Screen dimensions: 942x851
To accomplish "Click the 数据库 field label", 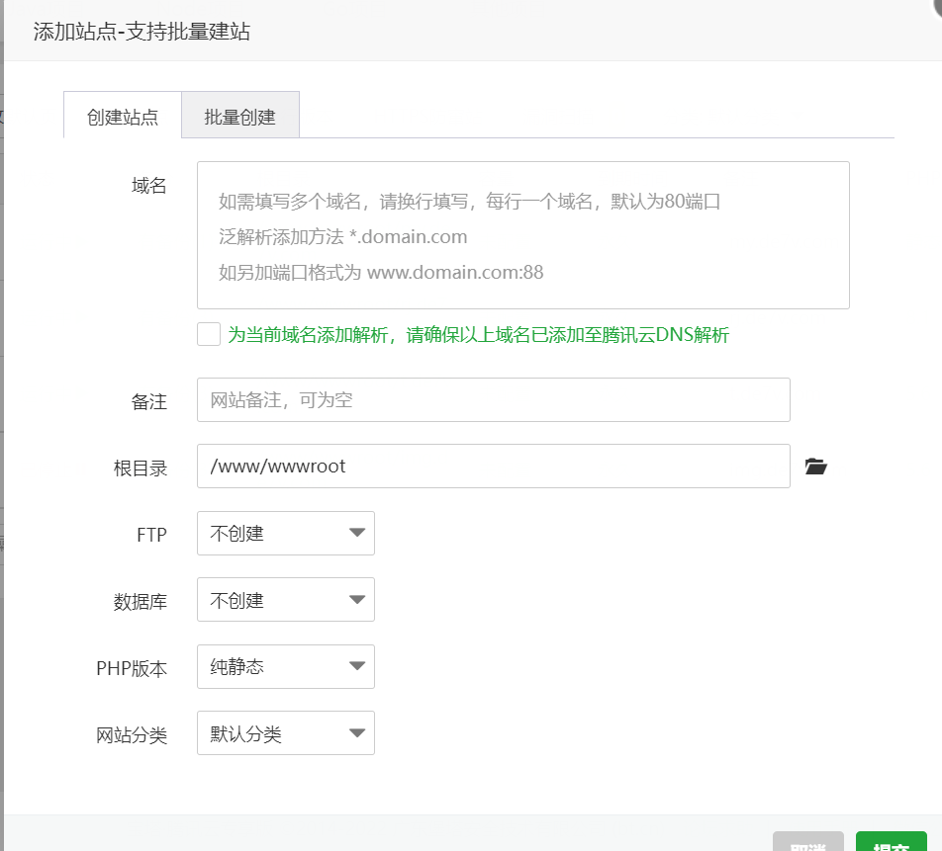I will [x=141, y=602].
